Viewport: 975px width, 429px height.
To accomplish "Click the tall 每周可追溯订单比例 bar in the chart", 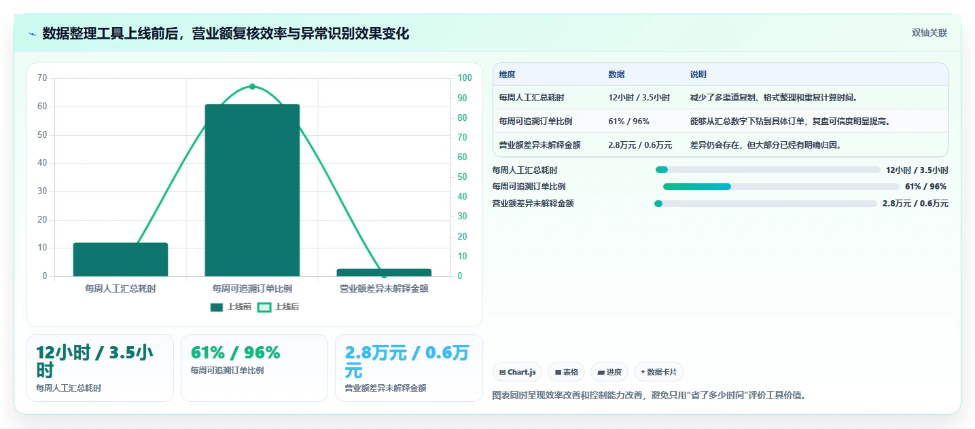I will coord(252,190).
